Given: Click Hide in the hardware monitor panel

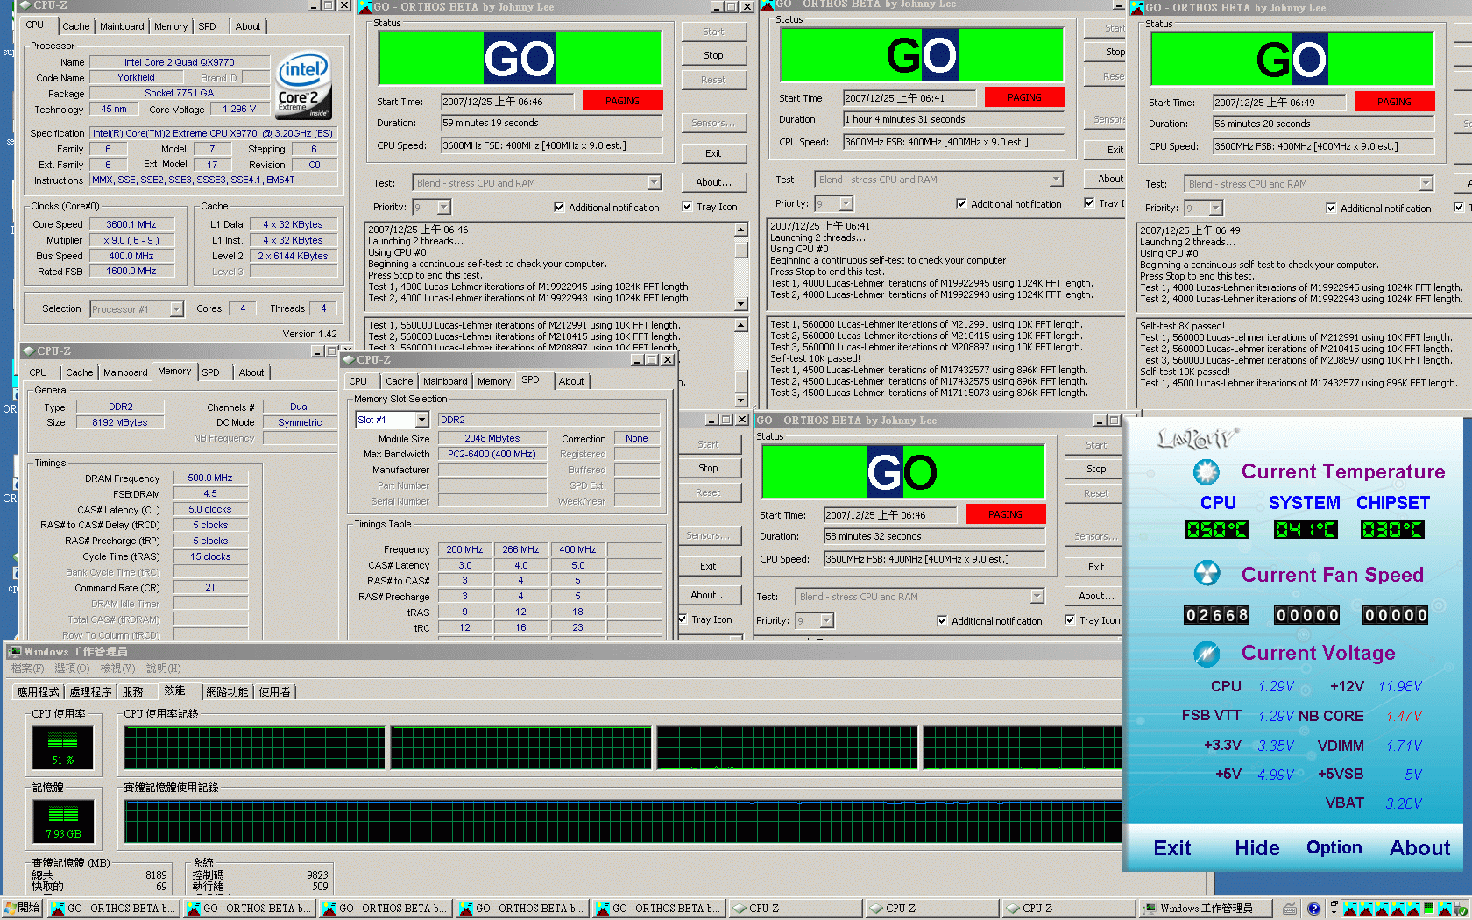Looking at the screenshot, I should [1256, 847].
